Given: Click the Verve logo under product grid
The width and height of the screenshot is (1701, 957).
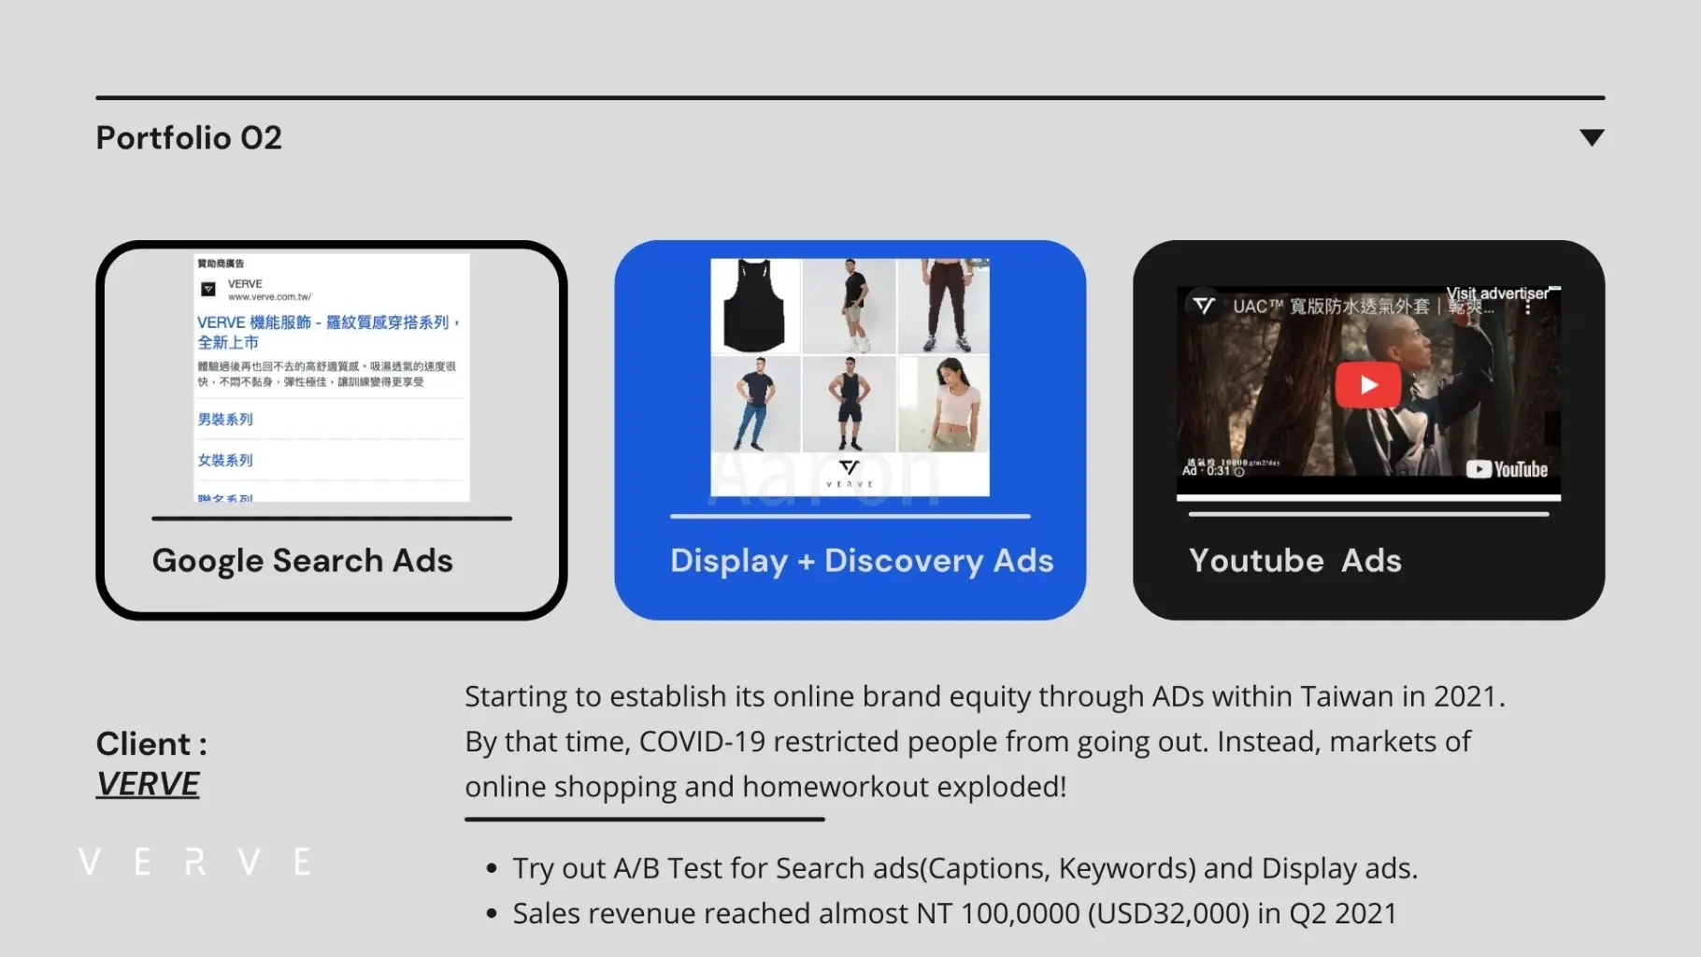Looking at the screenshot, I should pos(849,472).
